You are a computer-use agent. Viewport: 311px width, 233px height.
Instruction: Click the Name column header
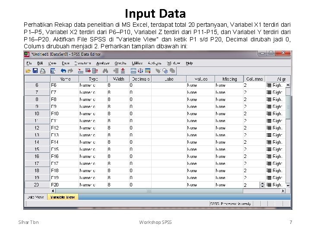tap(65, 79)
